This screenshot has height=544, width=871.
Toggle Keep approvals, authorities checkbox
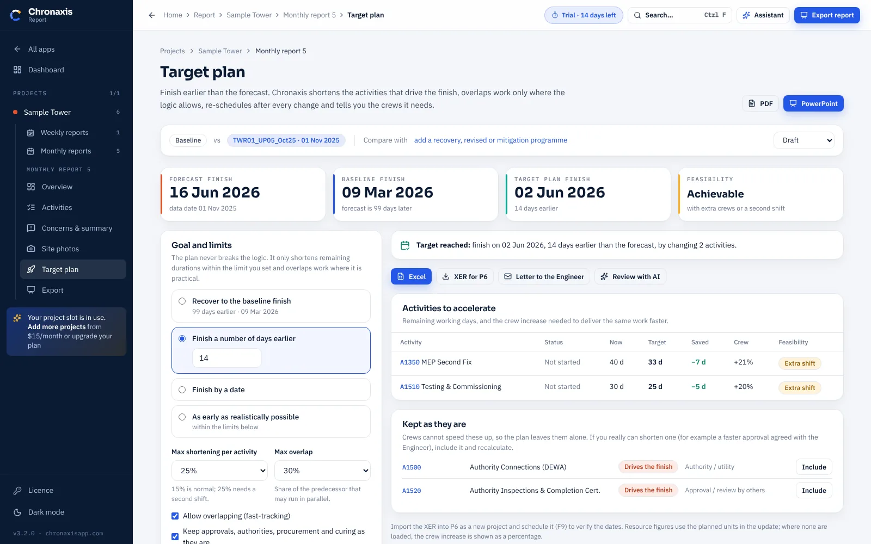pyautogui.click(x=175, y=536)
